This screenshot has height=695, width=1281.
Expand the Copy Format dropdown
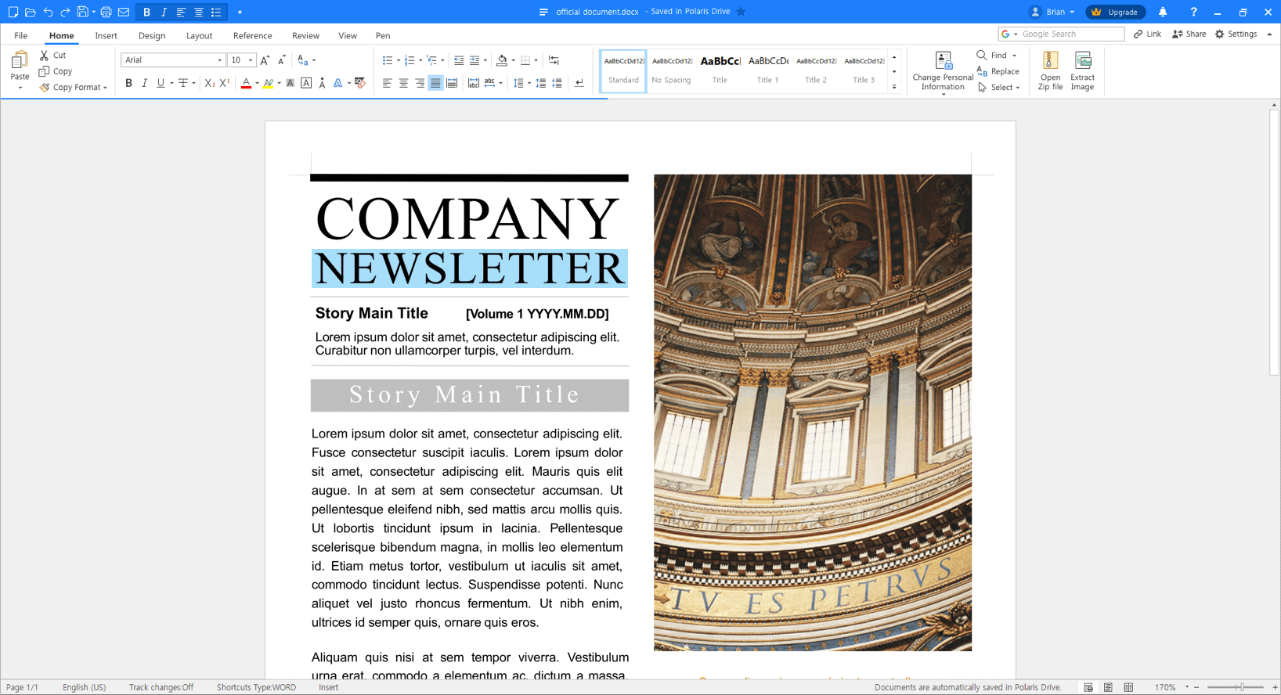105,88
